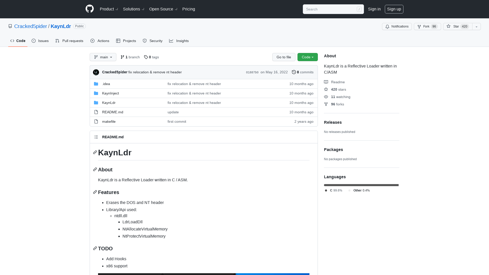Viewport: 489px width, 275px height.
Task: Open the KaynLdr folder in file list
Action: click(x=109, y=103)
